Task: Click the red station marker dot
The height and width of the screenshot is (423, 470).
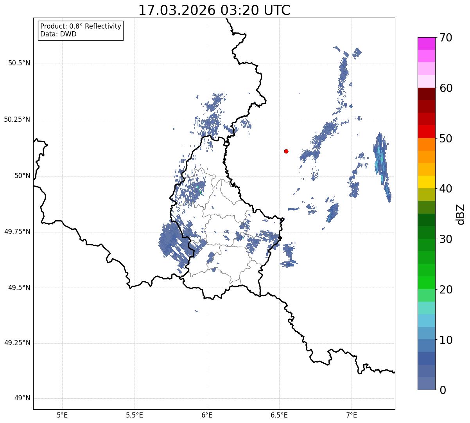Action: 286,151
